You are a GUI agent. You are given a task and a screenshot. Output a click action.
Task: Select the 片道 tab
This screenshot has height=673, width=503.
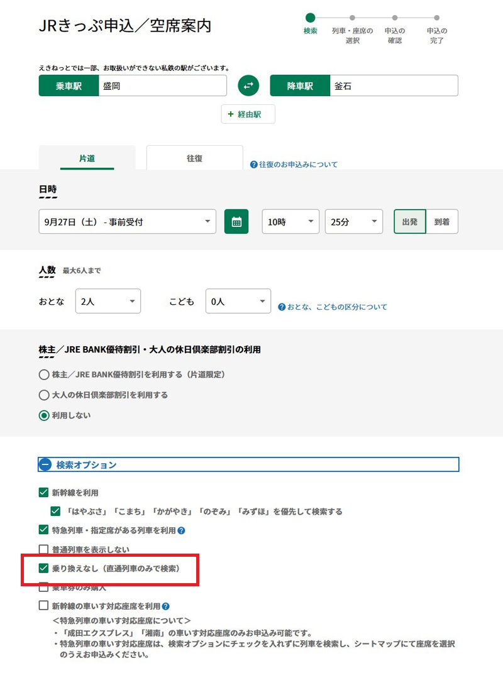click(x=87, y=158)
